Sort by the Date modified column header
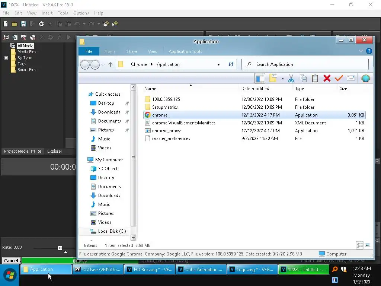 pos(255,89)
